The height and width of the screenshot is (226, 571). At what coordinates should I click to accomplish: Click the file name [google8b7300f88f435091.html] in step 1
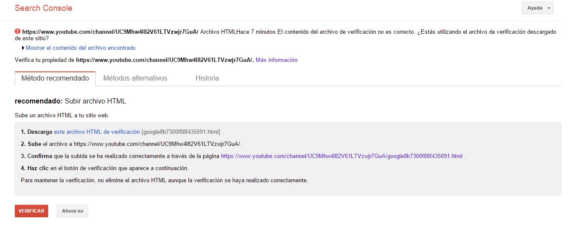[x=181, y=132]
